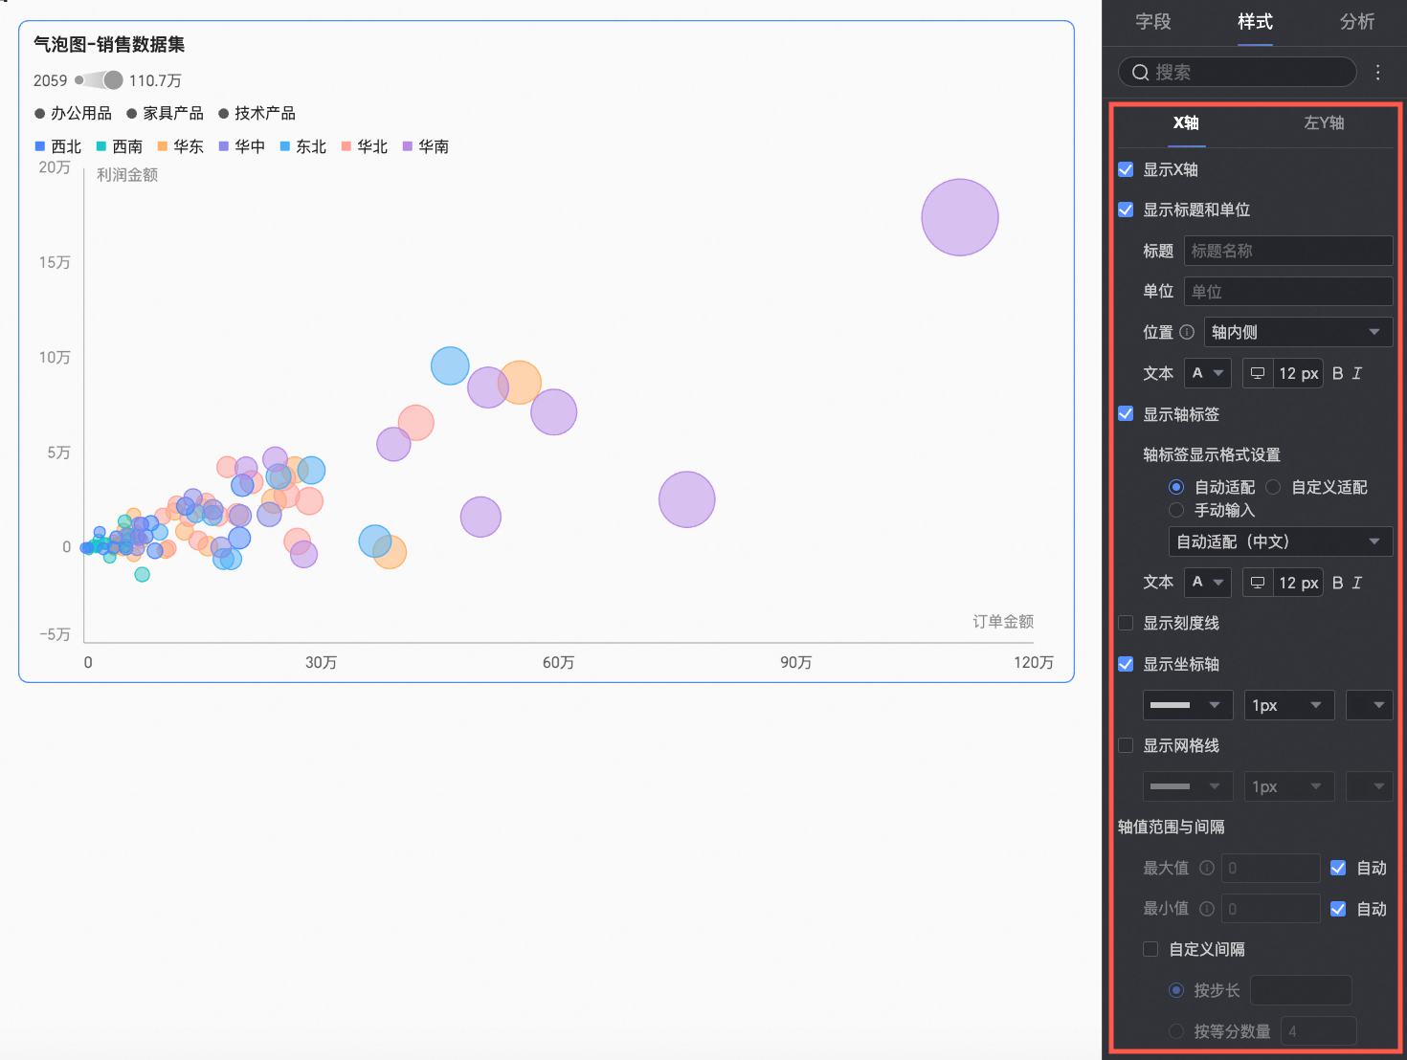Select 自动适配 radio button
The width and height of the screenshot is (1407, 1060).
click(1176, 487)
